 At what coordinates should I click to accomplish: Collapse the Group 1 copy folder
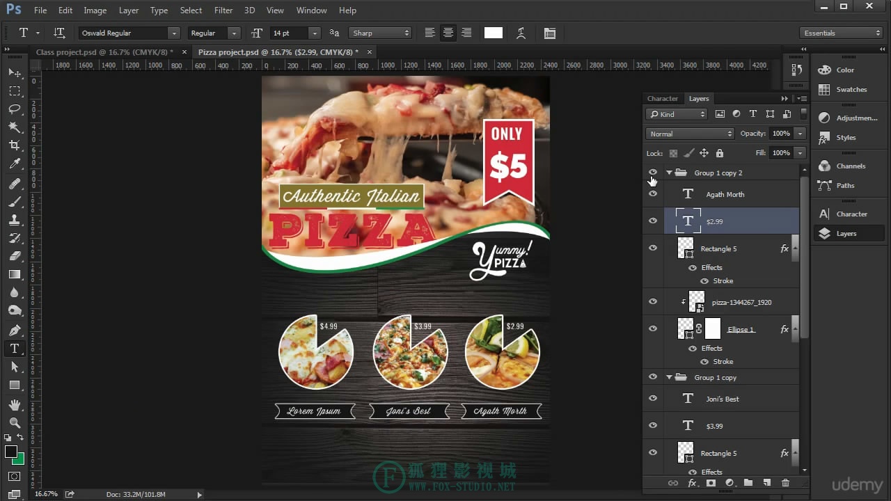[669, 377]
